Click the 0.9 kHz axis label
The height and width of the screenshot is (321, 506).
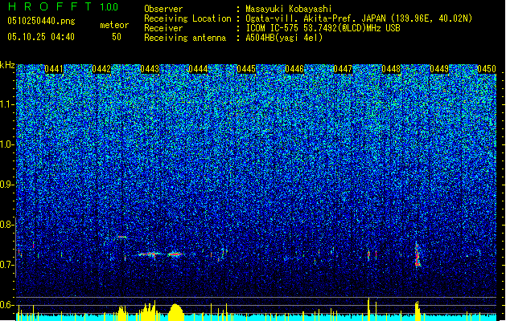7,185
